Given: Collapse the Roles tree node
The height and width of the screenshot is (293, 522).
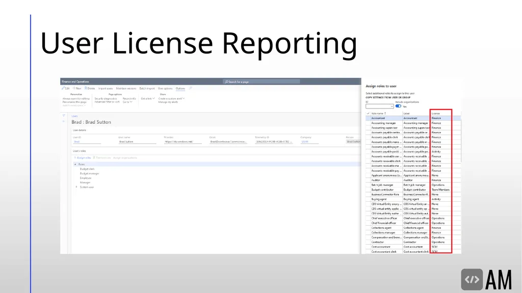Looking at the screenshot, I should [x=75, y=165].
